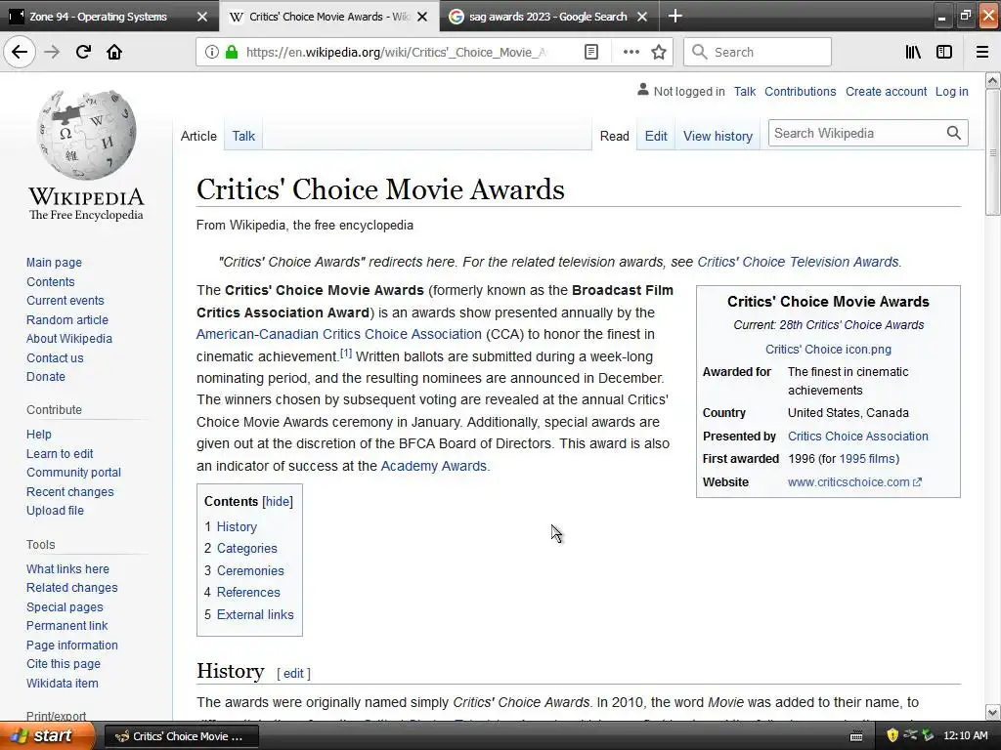
Task: Open American-Canadian Critics Choice Association link
Action: tap(339, 334)
